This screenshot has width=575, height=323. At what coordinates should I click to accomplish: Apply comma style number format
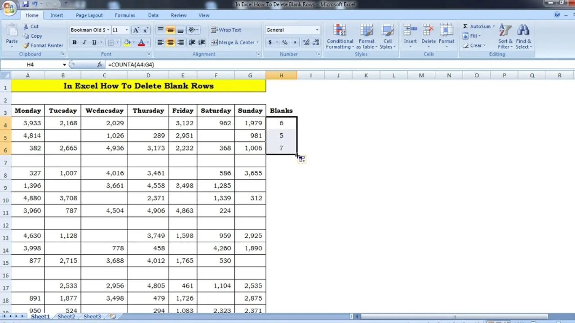tap(295, 43)
